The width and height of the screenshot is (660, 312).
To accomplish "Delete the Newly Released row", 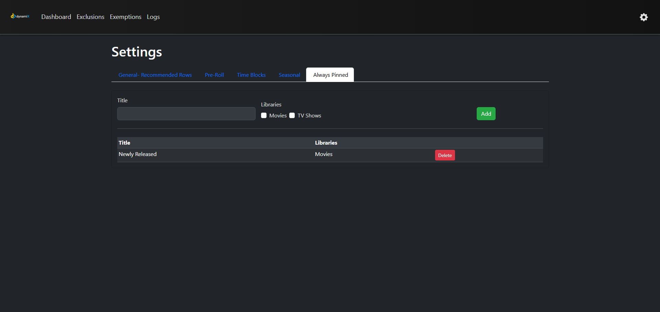I will click(445, 155).
